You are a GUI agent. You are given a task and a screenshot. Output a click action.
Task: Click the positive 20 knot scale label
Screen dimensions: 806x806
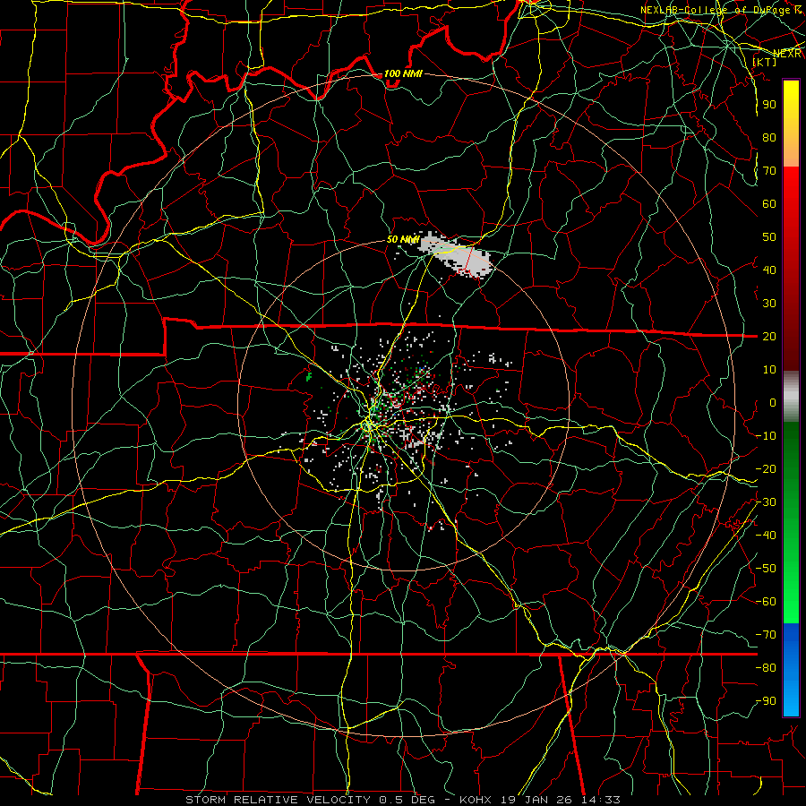(x=769, y=336)
